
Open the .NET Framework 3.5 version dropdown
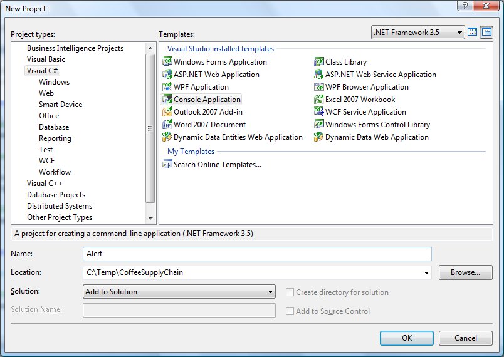coord(417,33)
